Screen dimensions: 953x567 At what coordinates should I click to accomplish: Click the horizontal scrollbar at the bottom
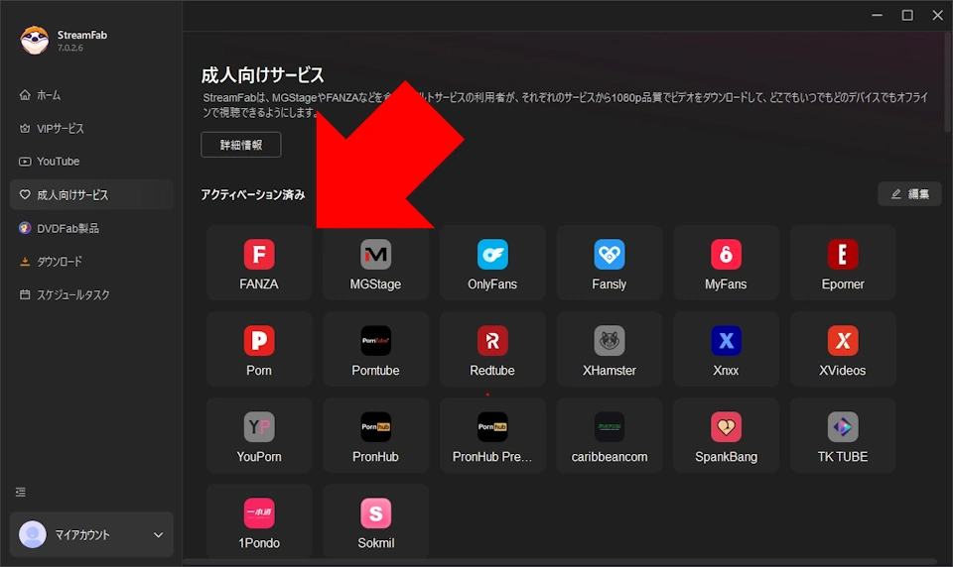pyautogui.click(x=559, y=561)
